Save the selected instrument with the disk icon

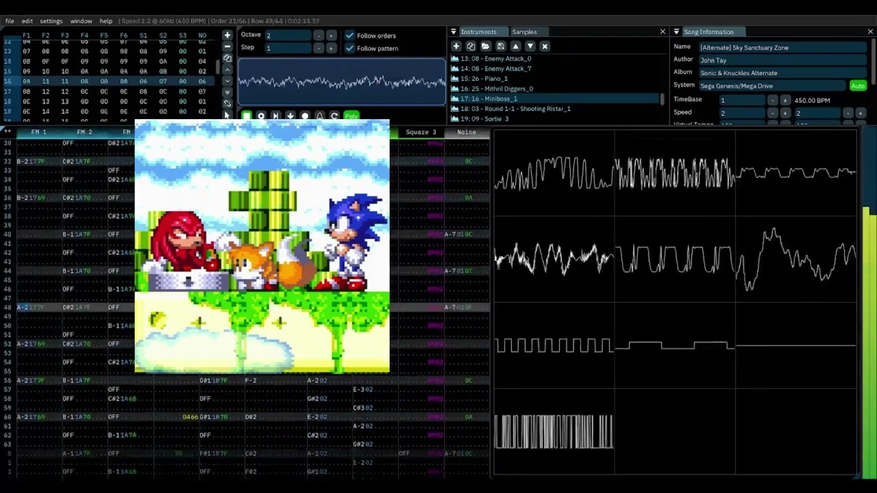pyautogui.click(x=500, y=46)
